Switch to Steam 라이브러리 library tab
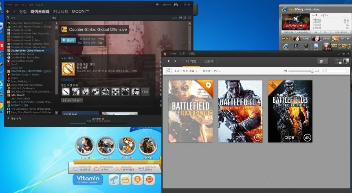Viewport: 352px width, 193px height. tap(40, 11)
